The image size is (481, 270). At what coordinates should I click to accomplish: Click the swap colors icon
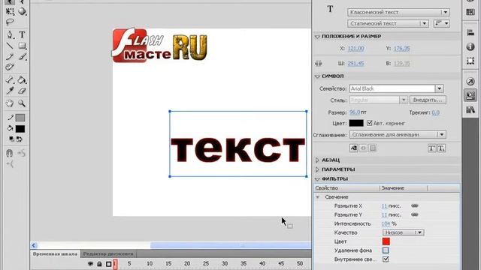19,139
